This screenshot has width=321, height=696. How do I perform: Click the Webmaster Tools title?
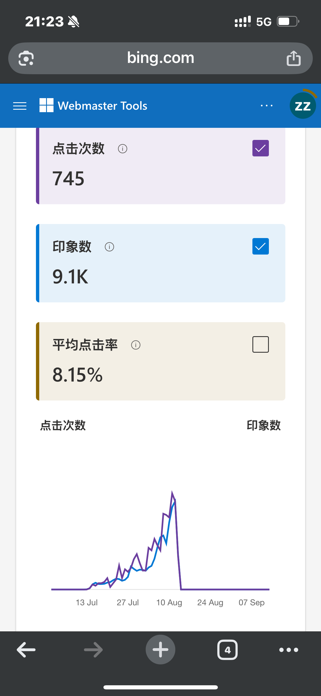[103, 106]
